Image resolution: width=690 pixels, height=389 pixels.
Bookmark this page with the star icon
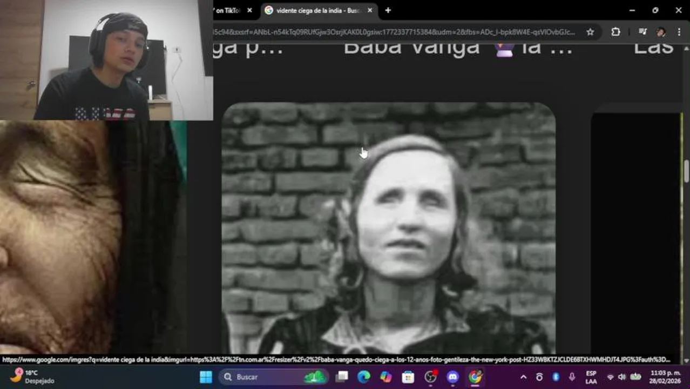[590, 32]
